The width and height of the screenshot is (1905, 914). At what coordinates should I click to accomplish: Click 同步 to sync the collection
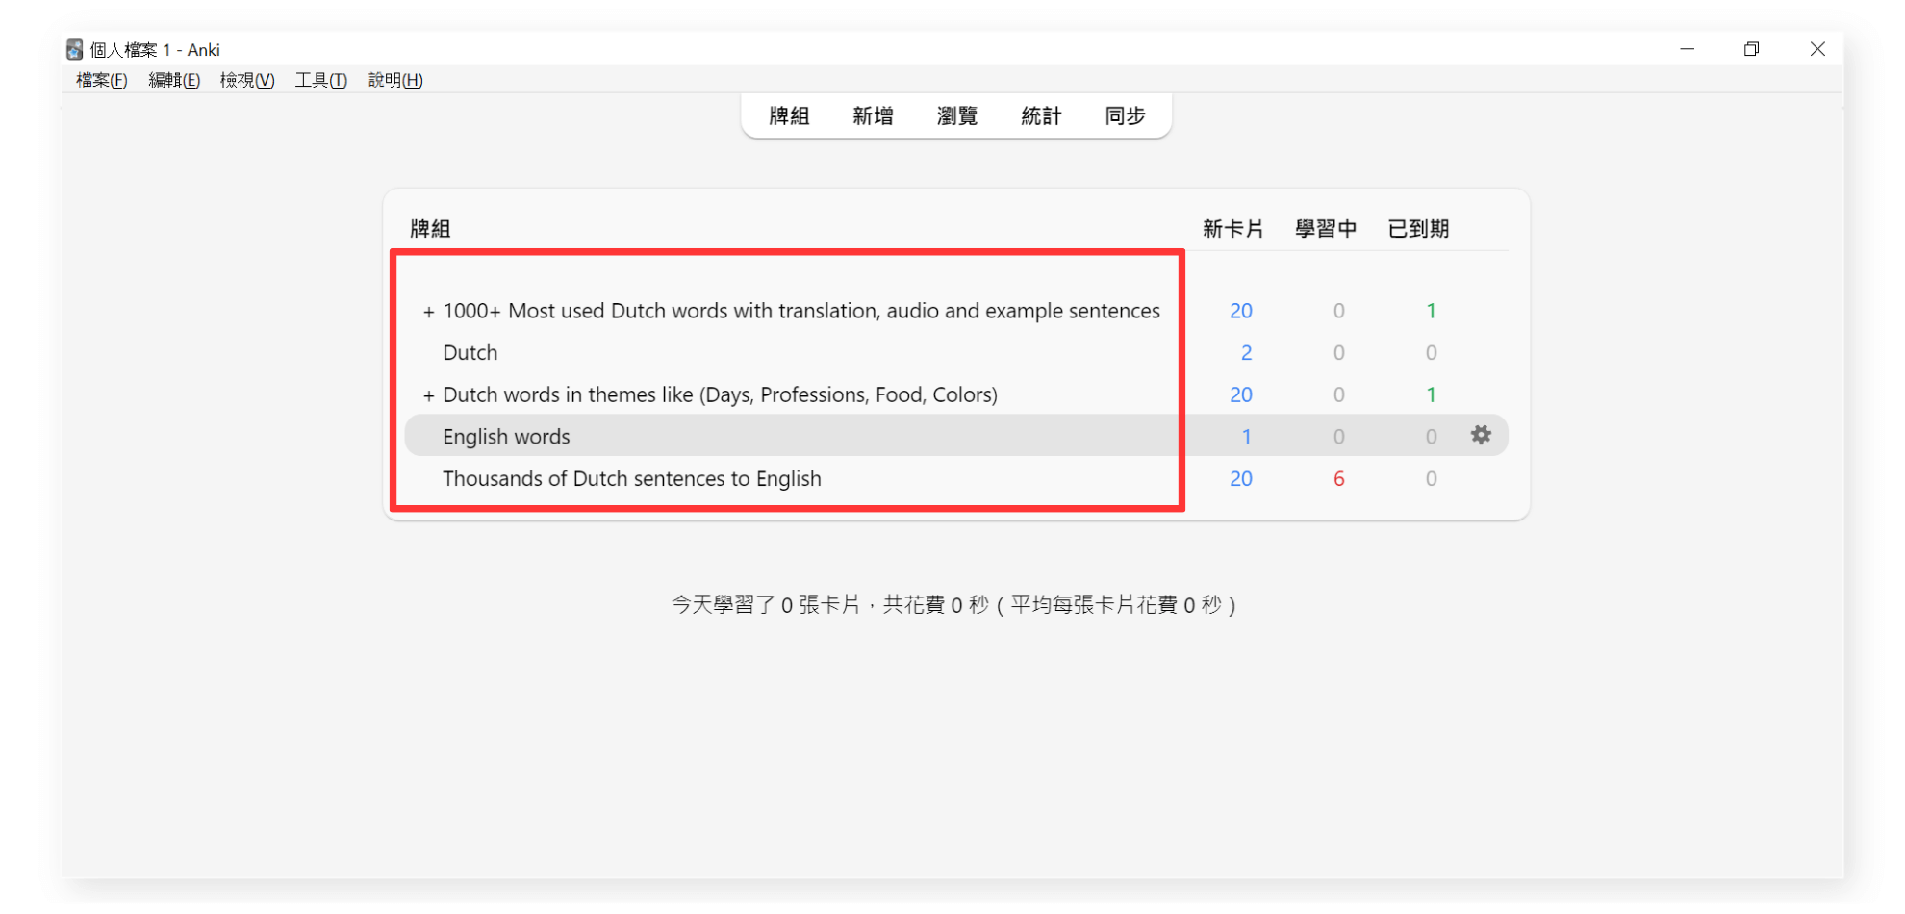coord(1125,116)
